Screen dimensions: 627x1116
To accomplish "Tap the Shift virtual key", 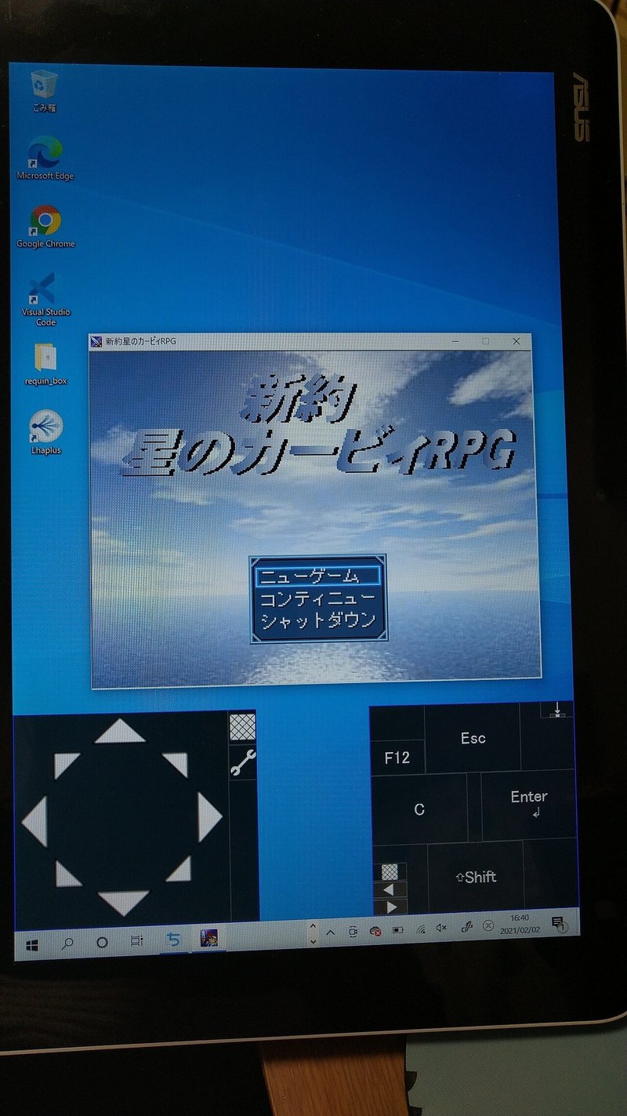I will (x=476, y=877).
